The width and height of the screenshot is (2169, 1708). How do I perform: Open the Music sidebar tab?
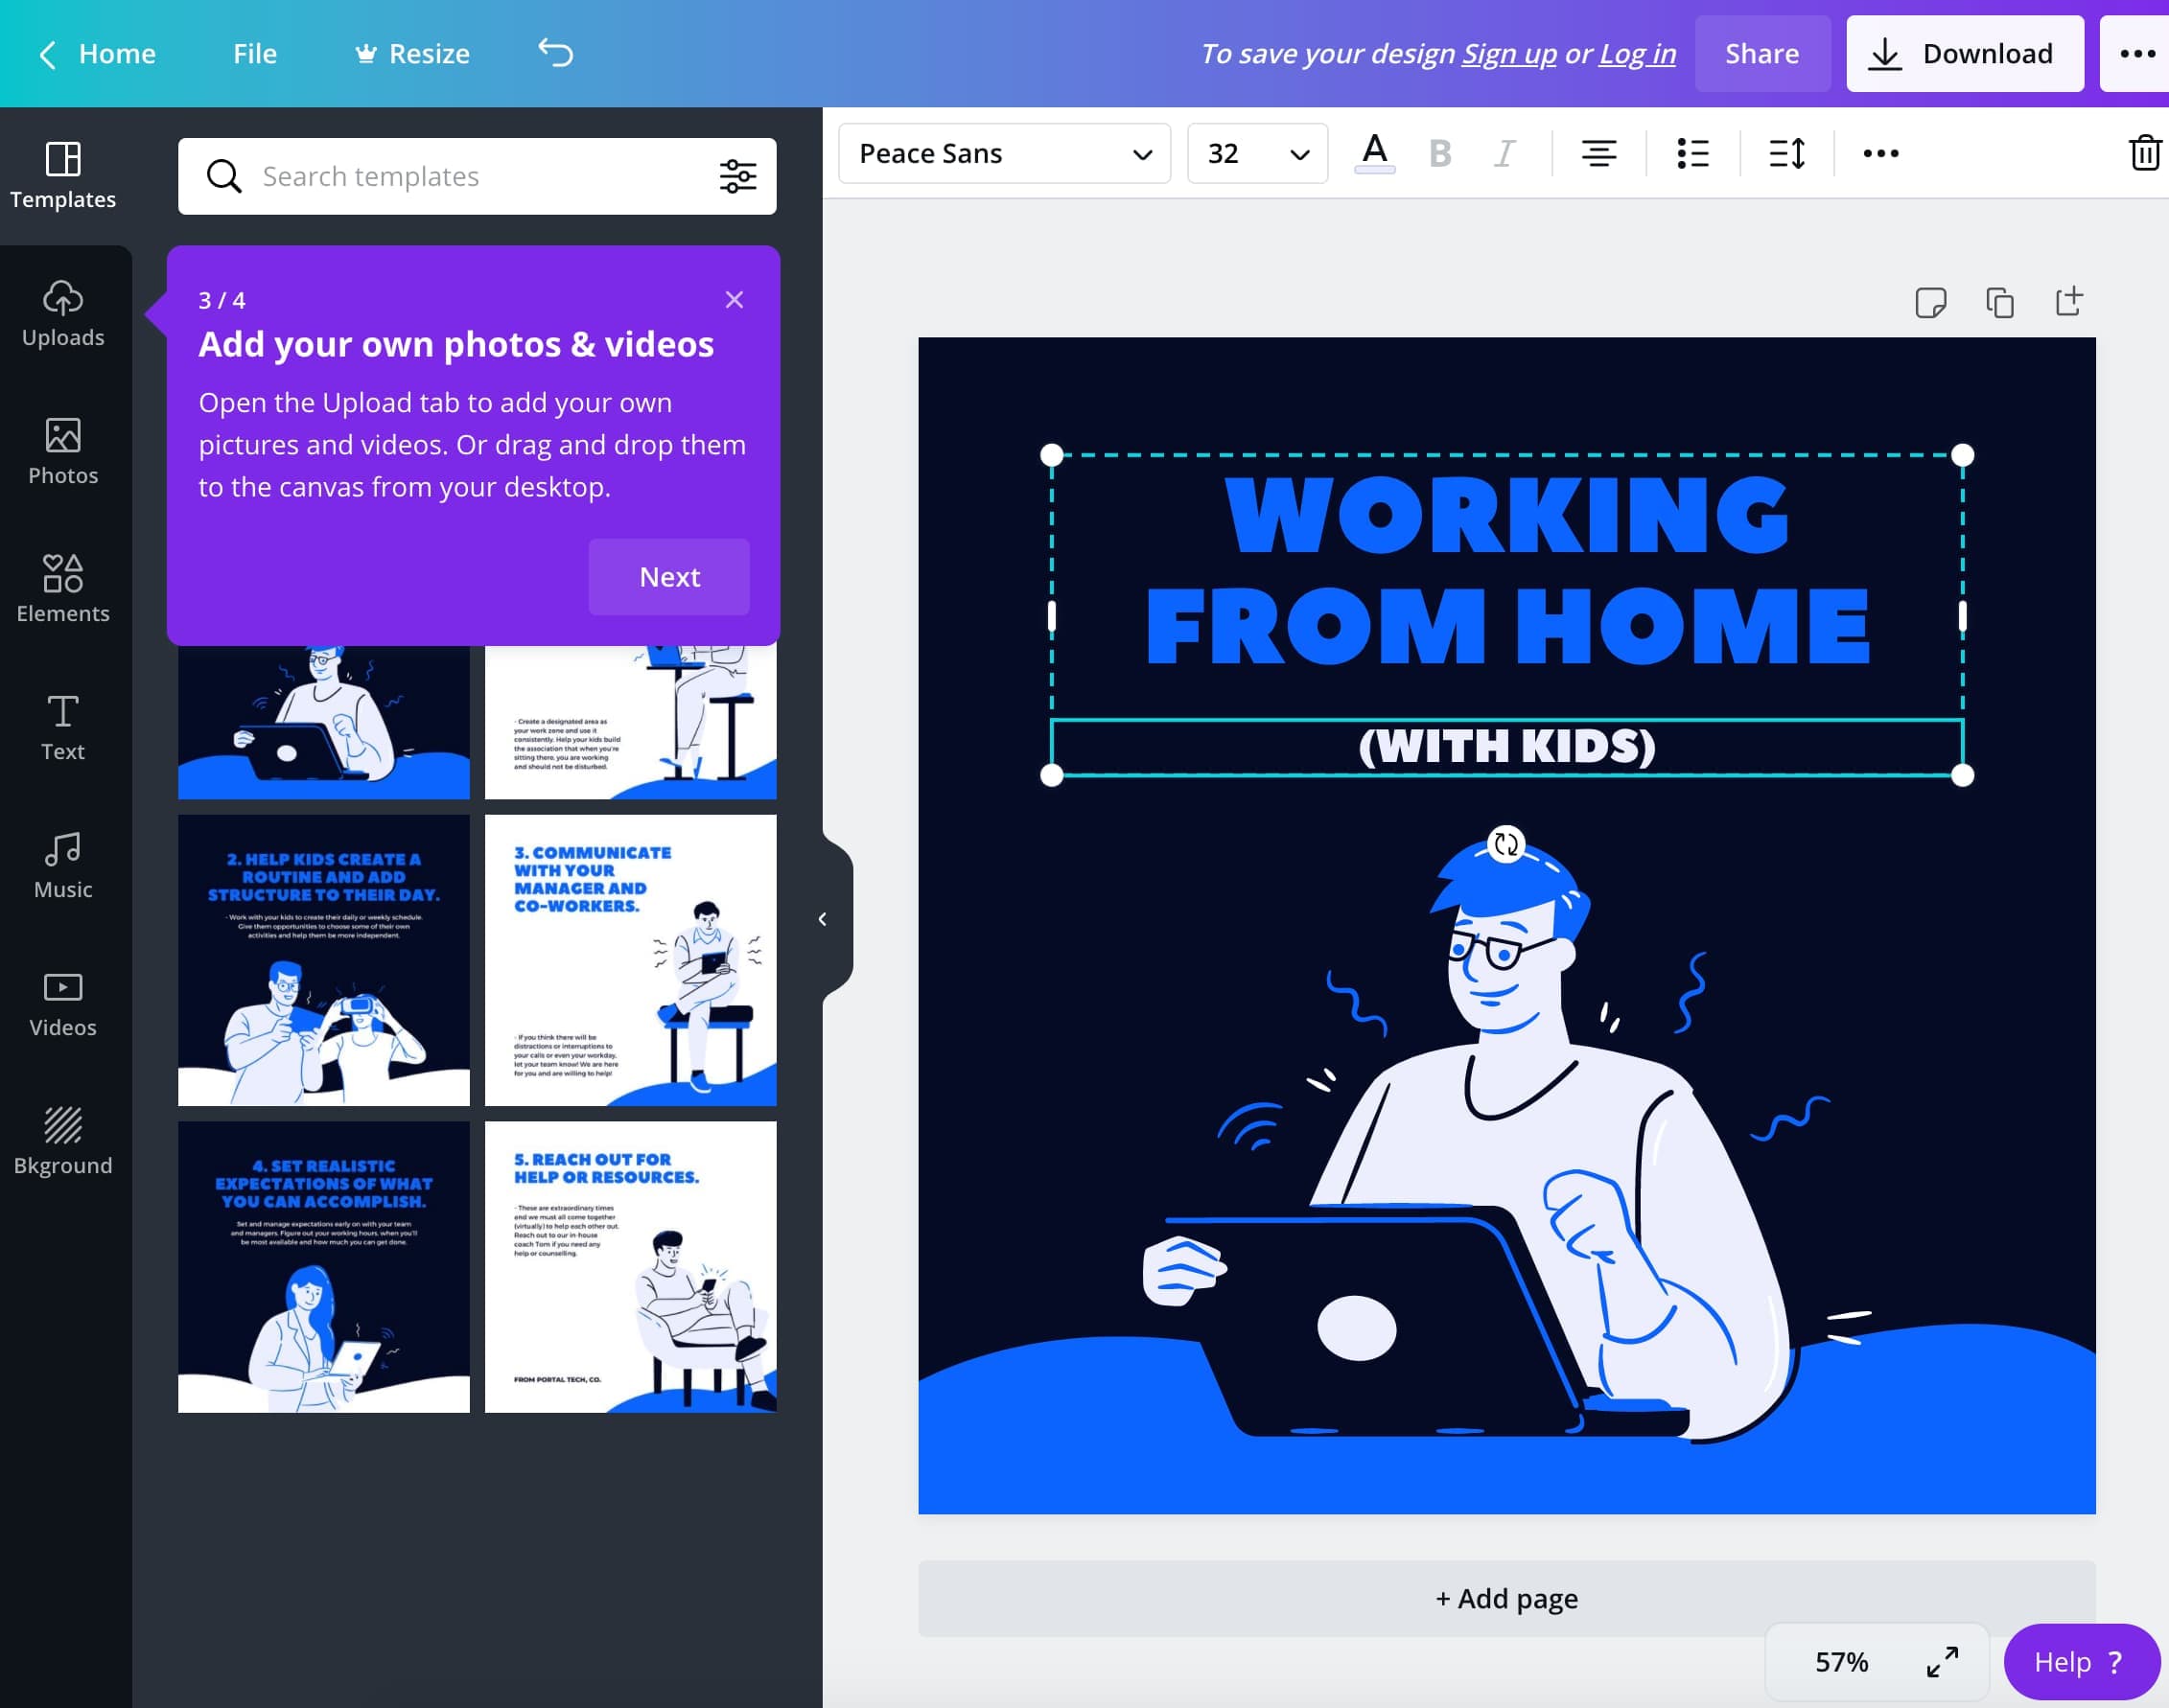tap(63, 866)
